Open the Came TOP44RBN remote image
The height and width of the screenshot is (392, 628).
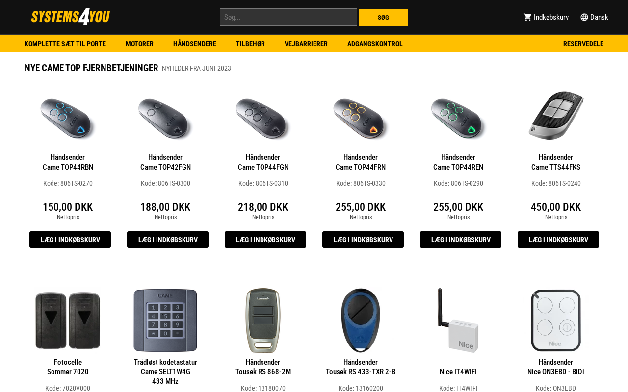(68, 116)
